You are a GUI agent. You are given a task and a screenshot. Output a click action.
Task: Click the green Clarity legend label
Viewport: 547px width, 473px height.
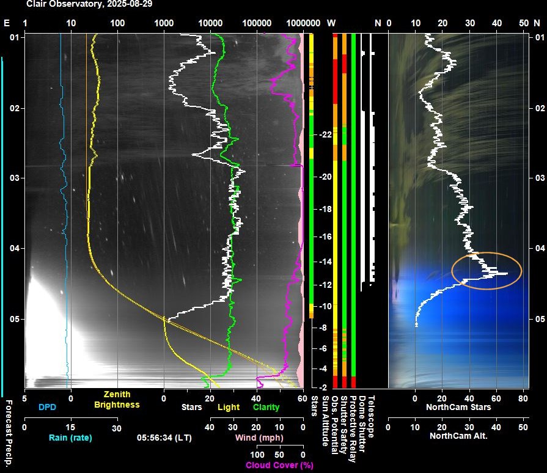266,407
